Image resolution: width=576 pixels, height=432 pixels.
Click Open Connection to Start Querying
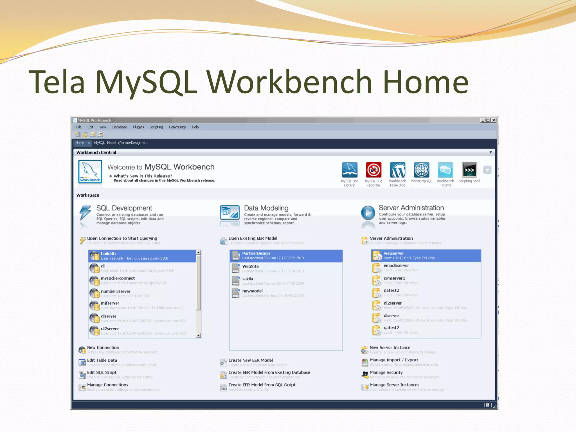(122, 238)
